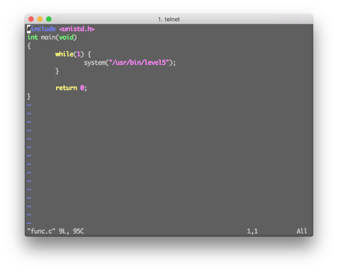Click the 'void' parameter keyword

[66, 37]
